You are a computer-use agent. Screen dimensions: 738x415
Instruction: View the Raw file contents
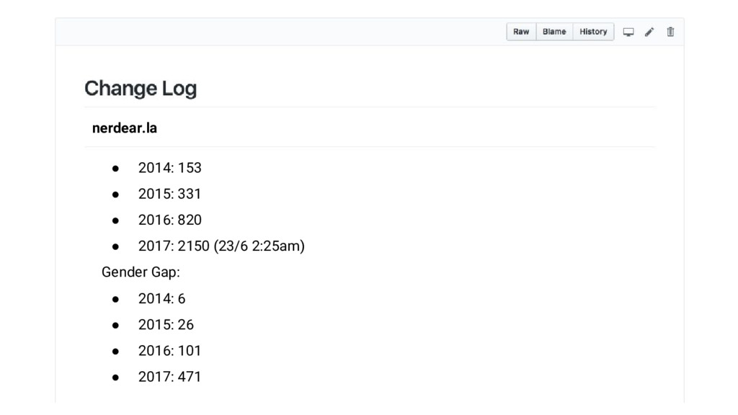coord(521,32)
